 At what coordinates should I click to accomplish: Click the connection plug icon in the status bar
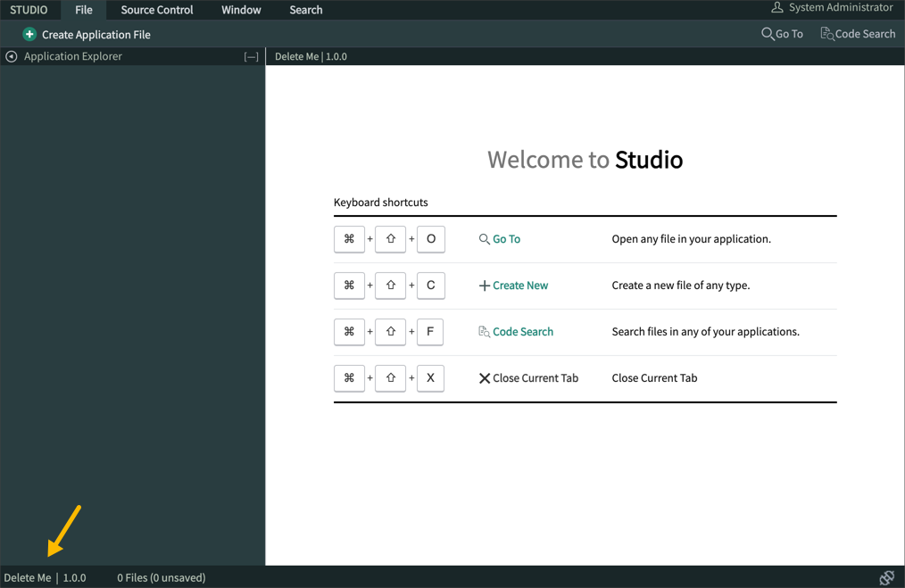(x=886, y=577)
